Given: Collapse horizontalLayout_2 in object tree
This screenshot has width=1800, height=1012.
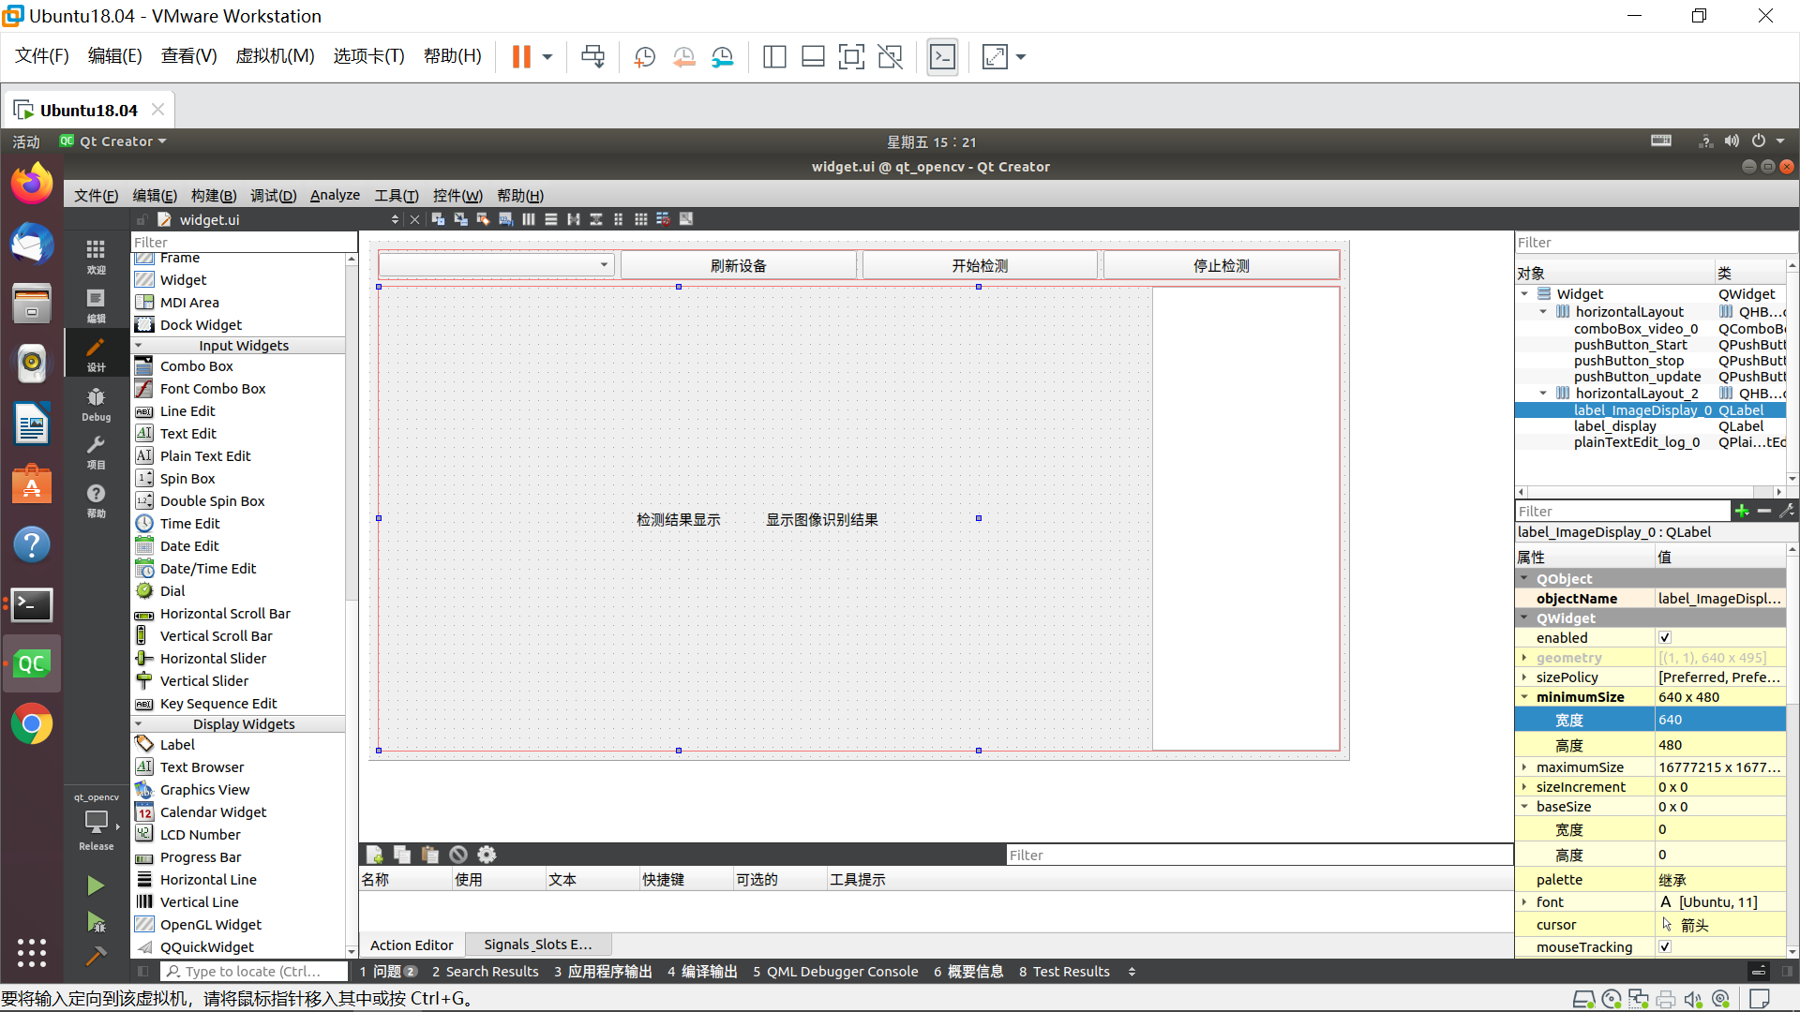Looking at the screenshot, I should click(1544, 393).
